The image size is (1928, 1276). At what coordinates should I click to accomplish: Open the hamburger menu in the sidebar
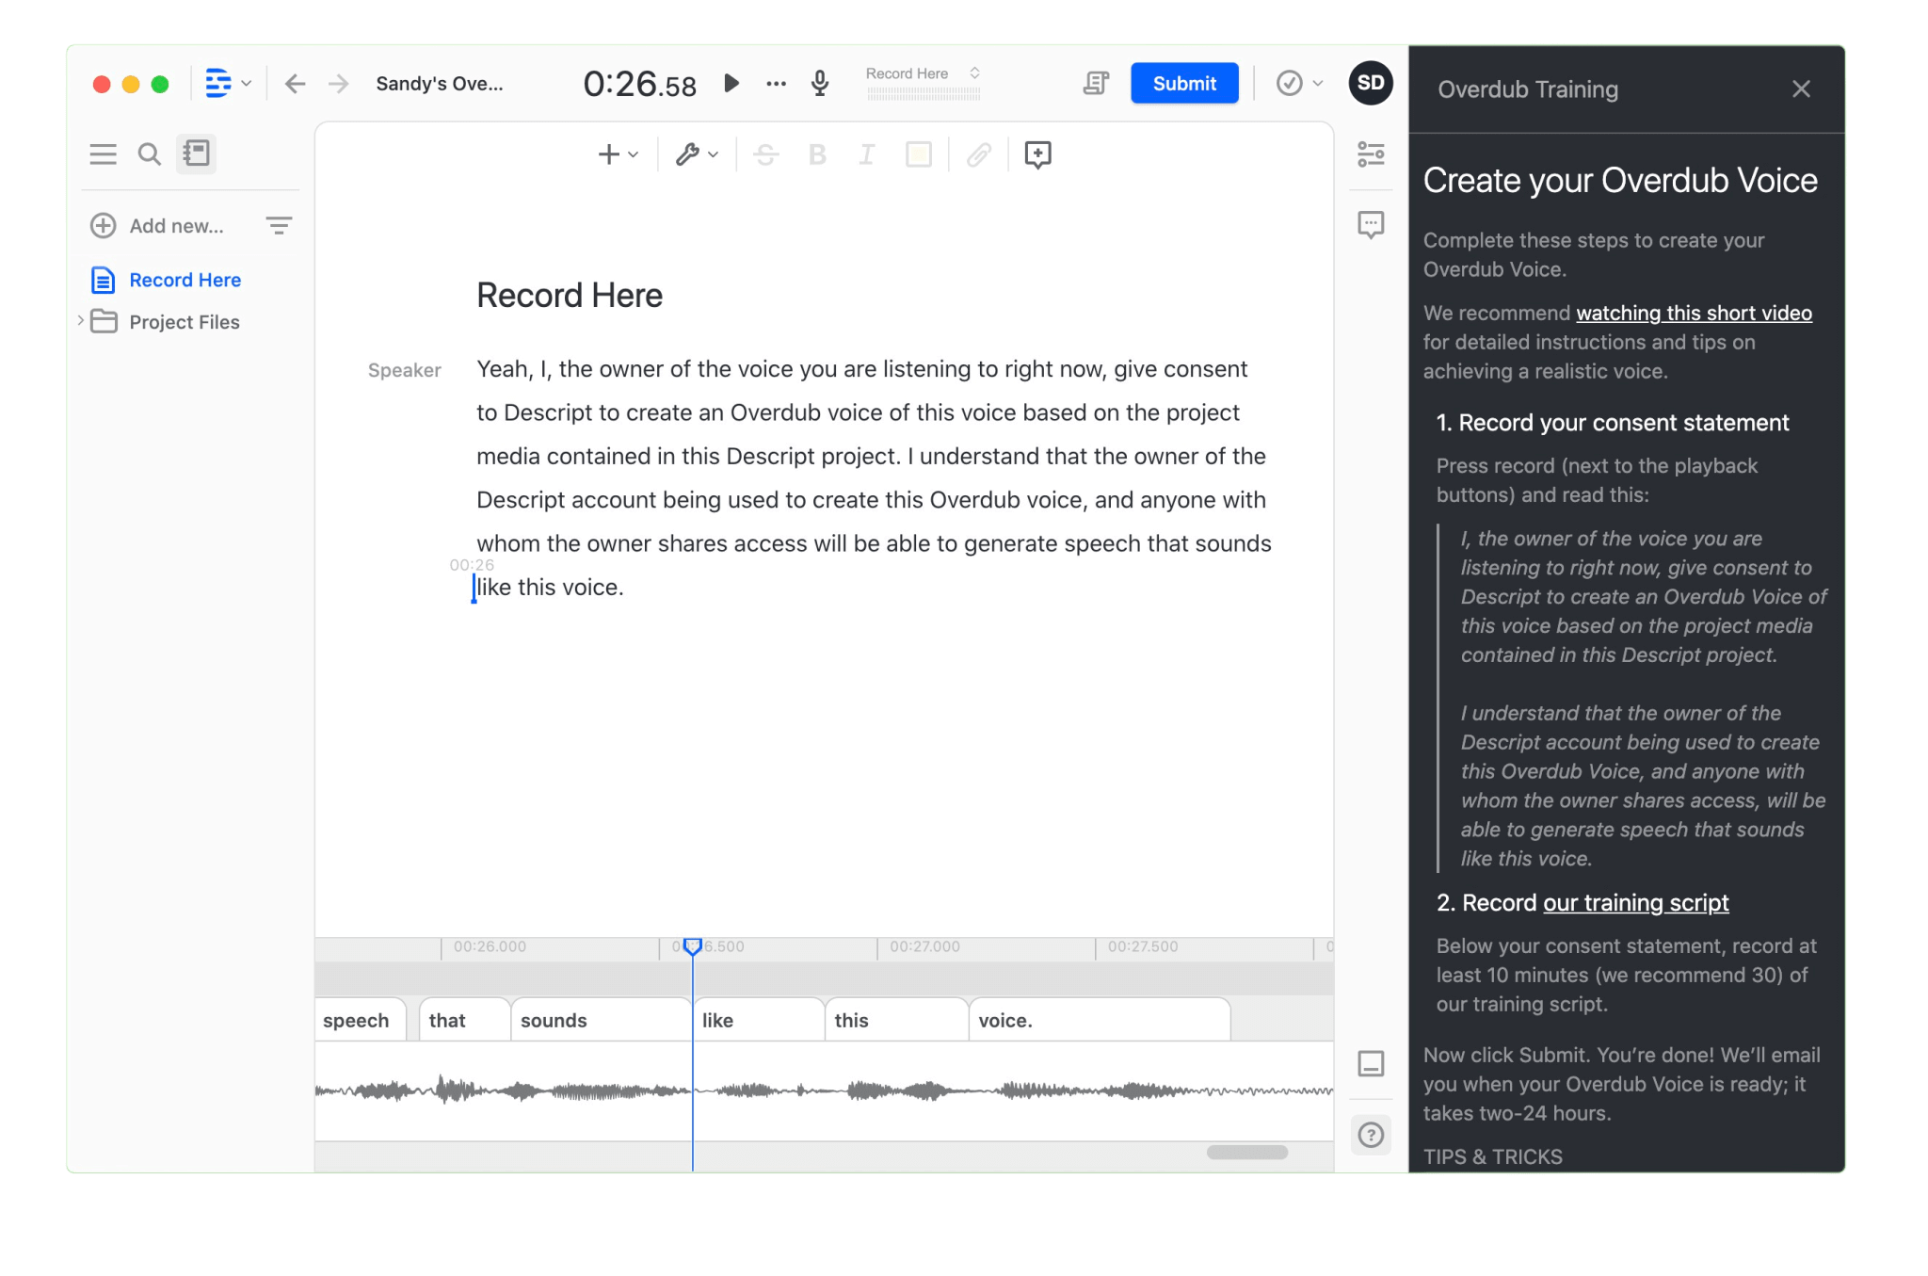click(104, 153)
